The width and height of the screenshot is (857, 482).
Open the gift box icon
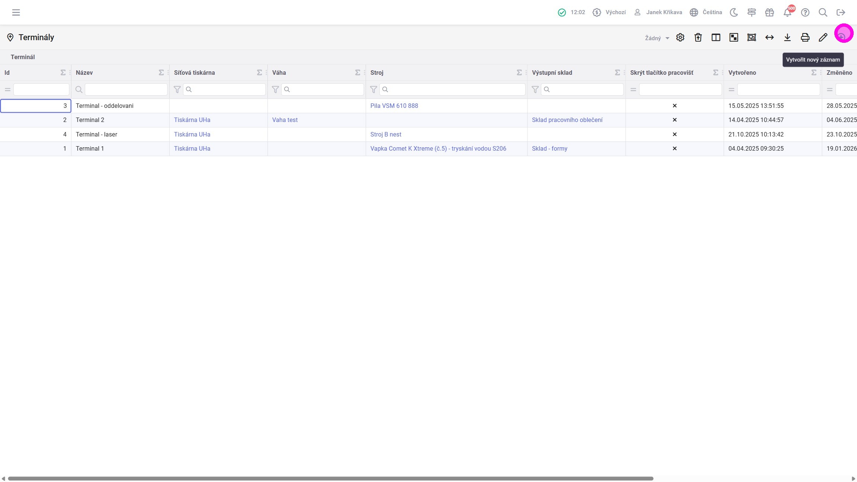pos(769,12)
